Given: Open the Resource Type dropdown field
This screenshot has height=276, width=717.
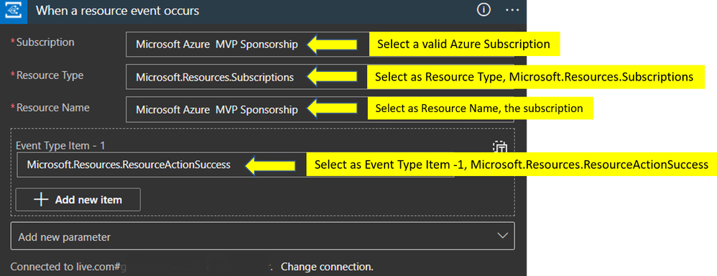Looking at the screenshot, I should [320, 77].
